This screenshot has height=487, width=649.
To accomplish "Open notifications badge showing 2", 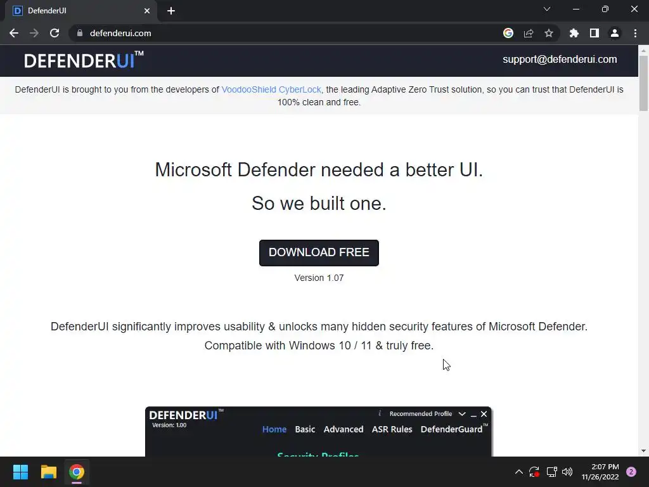I will (x=631, y=472).
